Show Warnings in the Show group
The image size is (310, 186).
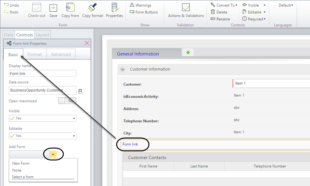point(140,5)
